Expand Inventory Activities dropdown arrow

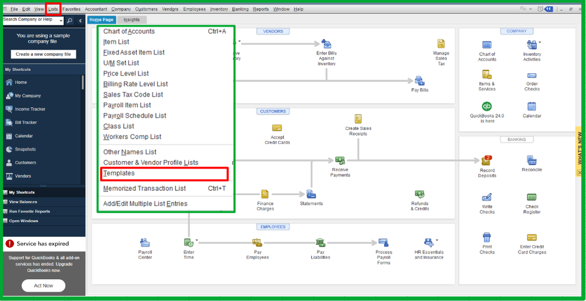click(x=540, y=42)
